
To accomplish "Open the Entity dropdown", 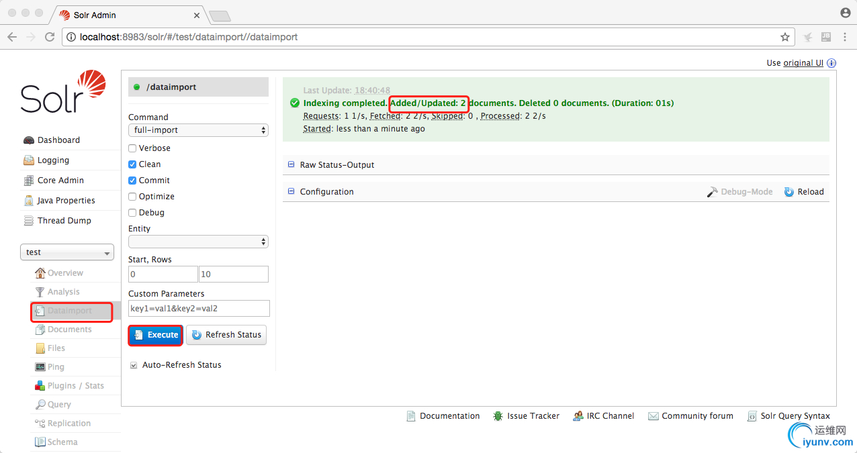I will (x=198, y=242).
